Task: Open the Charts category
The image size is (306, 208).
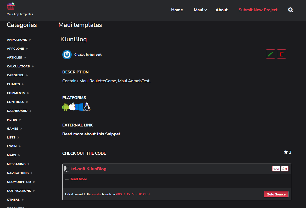Action: [15, 84]
